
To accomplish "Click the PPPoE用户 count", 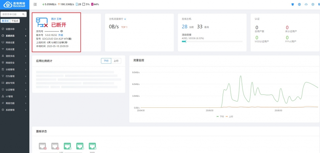I will 287,37.
